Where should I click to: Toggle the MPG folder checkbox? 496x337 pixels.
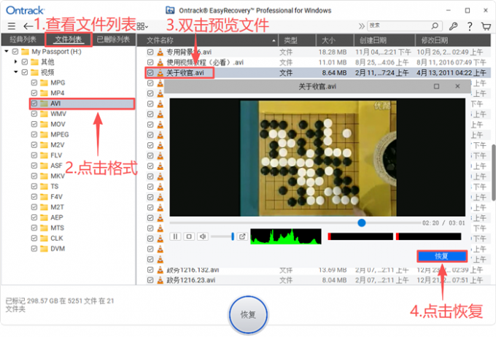click(34, 82)
